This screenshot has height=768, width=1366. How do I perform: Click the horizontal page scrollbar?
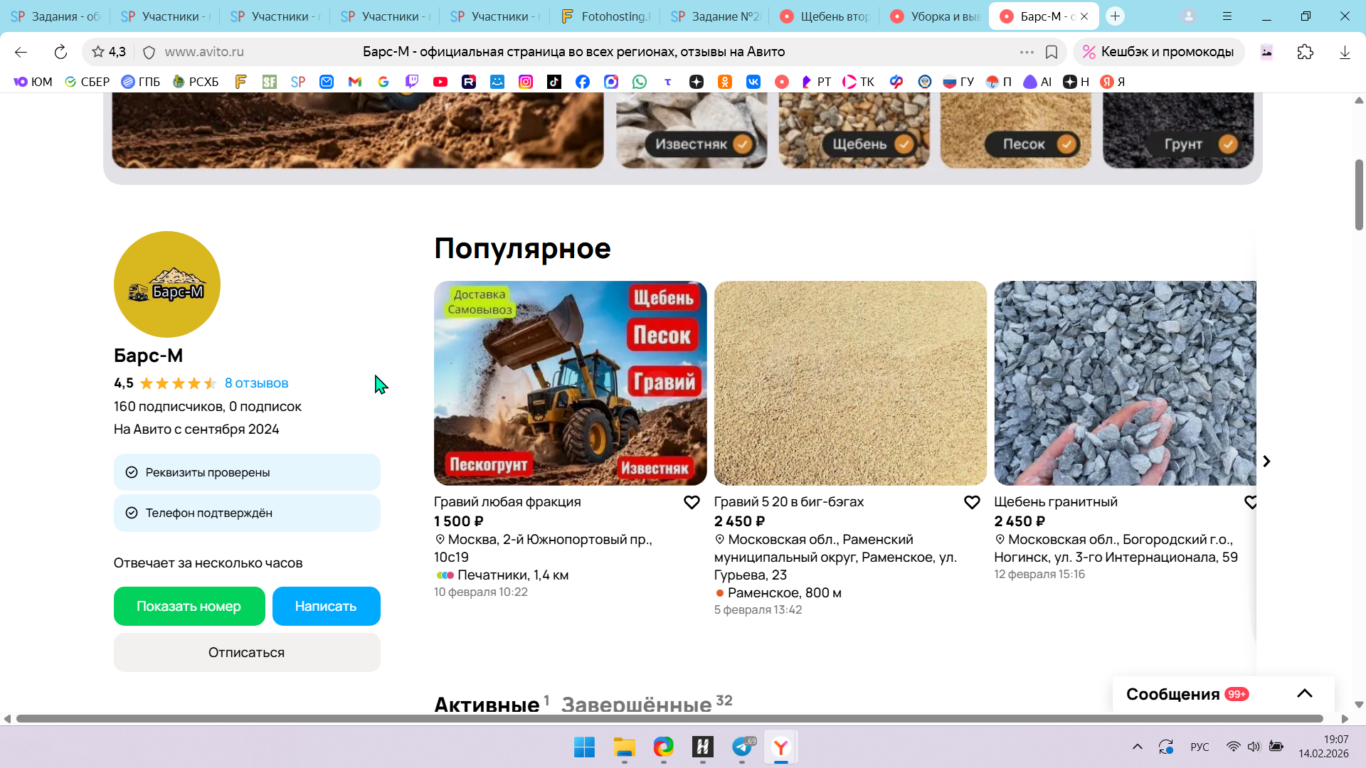pyautogui.click(x=669, y=719)
